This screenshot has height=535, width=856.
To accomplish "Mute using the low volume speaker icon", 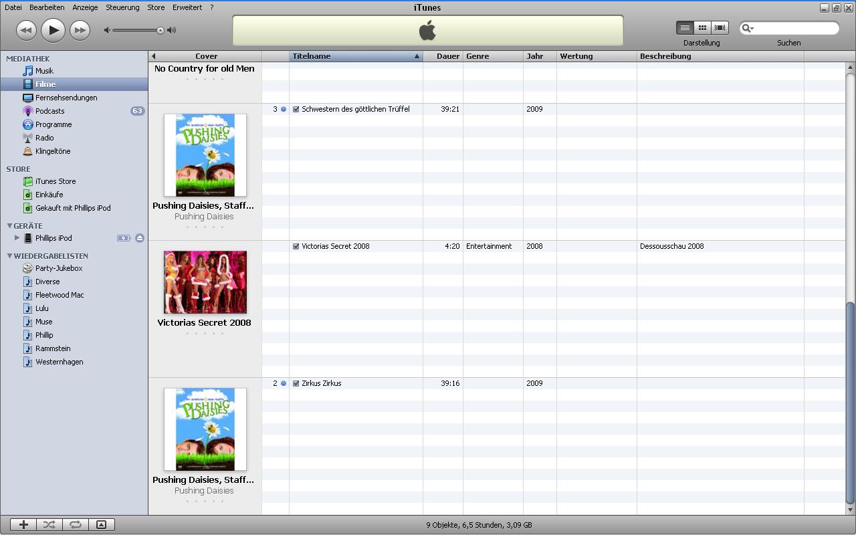I will coord(107,30).
